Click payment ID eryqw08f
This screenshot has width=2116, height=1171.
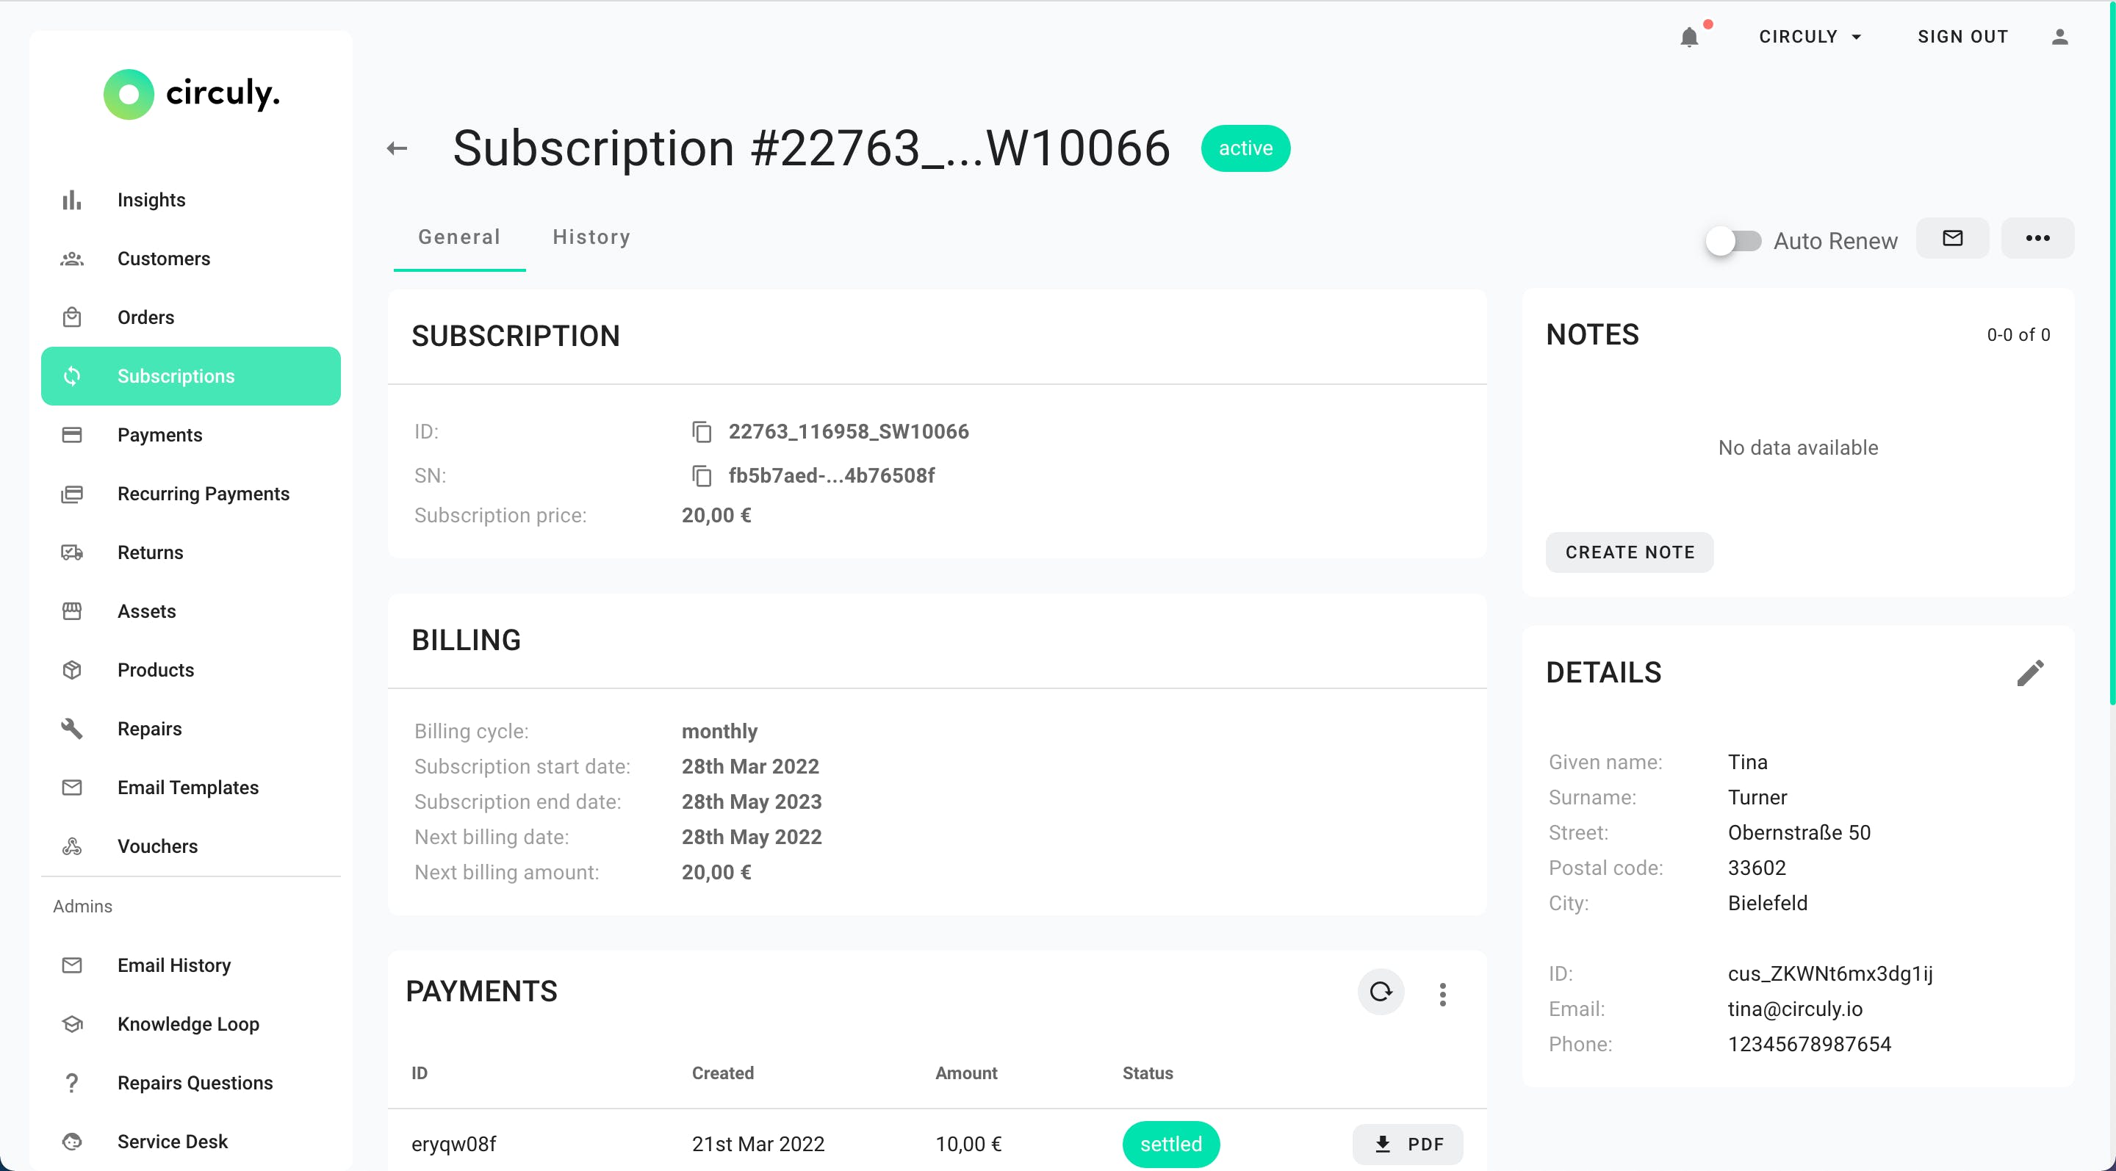[453, 1144]
